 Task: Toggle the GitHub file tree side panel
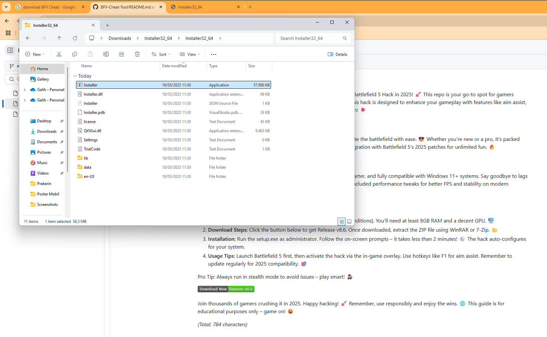10,50
